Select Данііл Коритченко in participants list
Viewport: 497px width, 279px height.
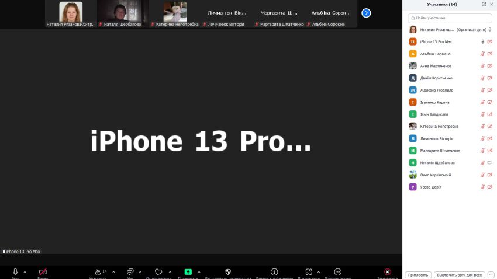pyautogui.click(x=450, y=78)
